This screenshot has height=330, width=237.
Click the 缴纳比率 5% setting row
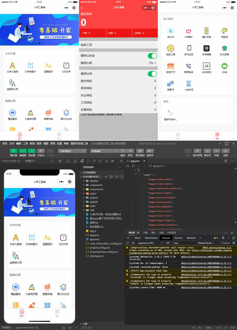pyautogui.click(x=118, y=63)
